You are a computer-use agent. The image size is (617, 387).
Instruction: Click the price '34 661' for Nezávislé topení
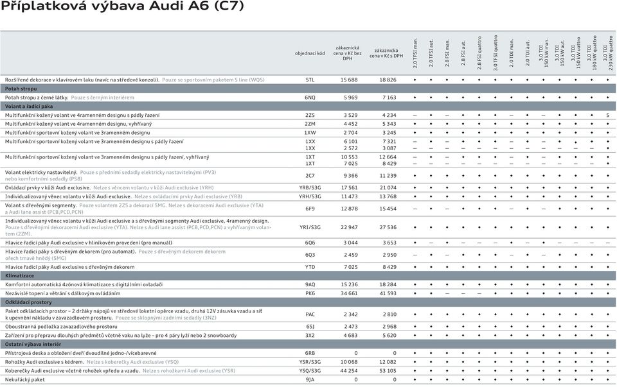pos(349,293)
